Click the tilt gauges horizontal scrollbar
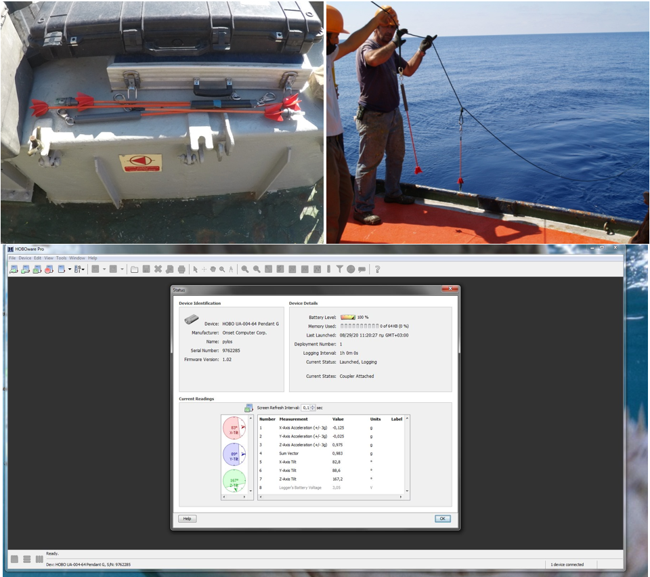The height and width of the screenshot is (577, 650). pyautogui.click(x=234, y=496)
